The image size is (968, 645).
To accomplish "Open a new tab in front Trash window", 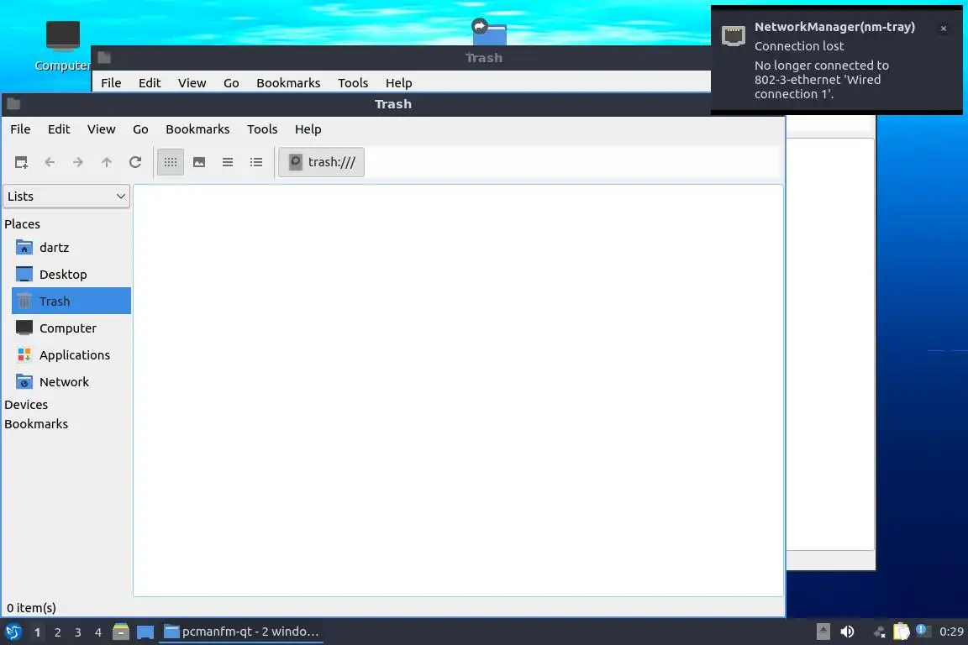I will point(21,162).
